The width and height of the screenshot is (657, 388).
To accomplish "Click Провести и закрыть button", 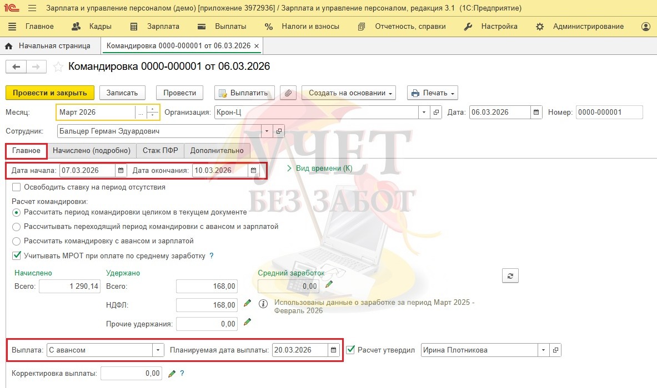I will tap(50, 93).
